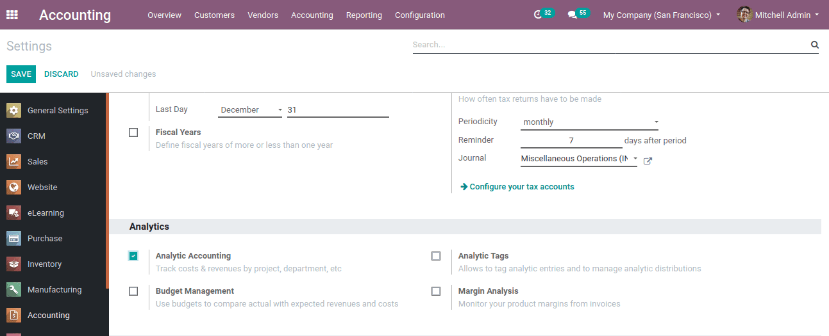This screenshot has height=336, width=829.
Task: Open the Configuration menu
Action: click(420, 15)
